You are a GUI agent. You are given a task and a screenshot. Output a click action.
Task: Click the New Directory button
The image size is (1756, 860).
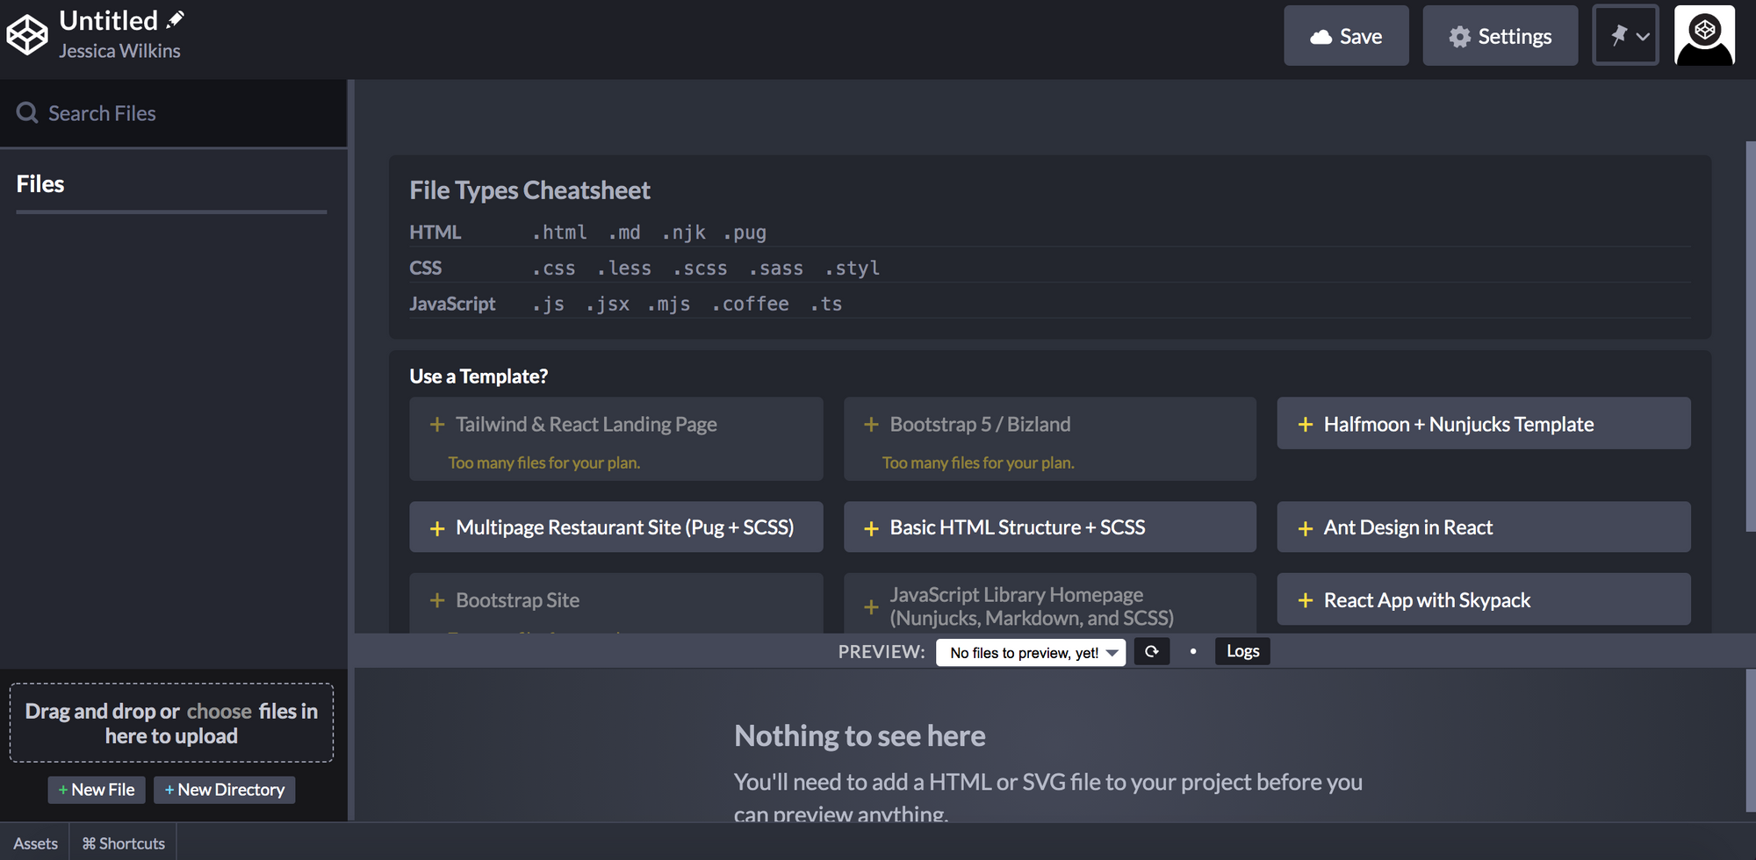[x=225, y=790]
